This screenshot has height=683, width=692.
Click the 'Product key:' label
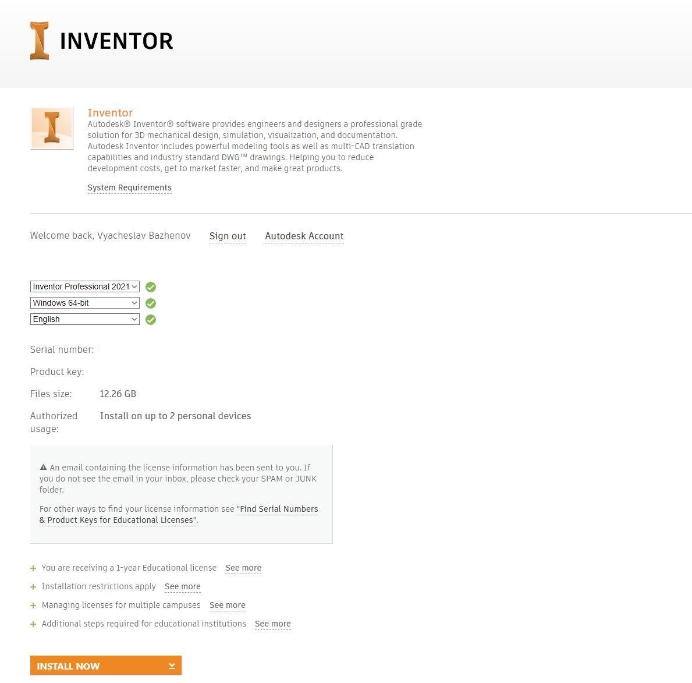(57, 371)
